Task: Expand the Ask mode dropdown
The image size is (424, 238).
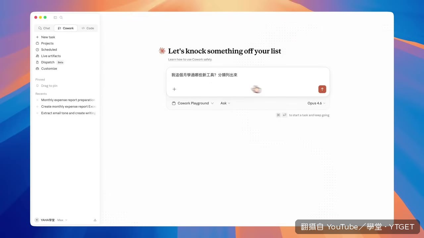Action: tap(225, 103)
